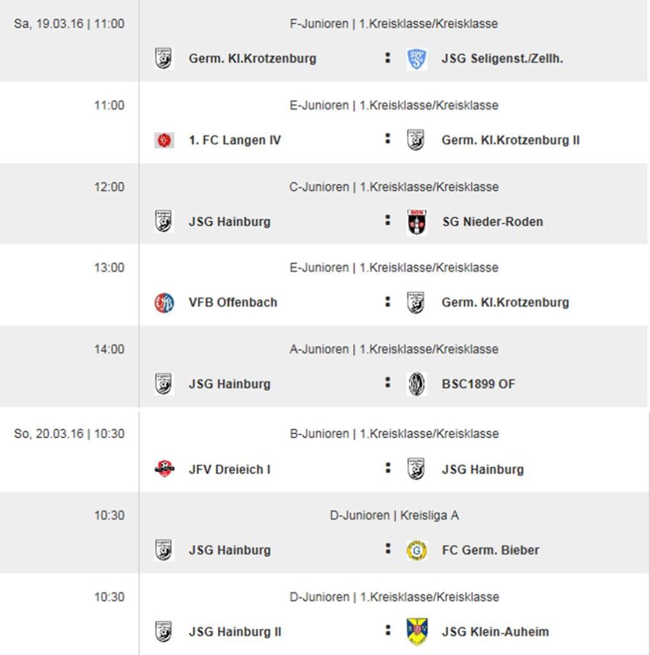
Task: Click BSC1899 OF club logo
Action: click(x=416, y=384)
